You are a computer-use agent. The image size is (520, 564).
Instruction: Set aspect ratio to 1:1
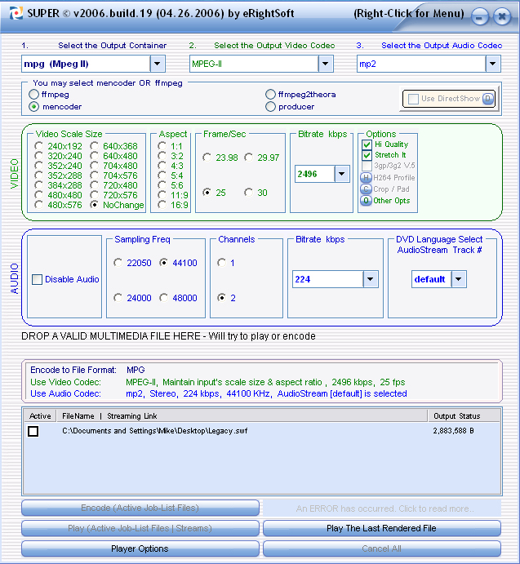(162, 145)
